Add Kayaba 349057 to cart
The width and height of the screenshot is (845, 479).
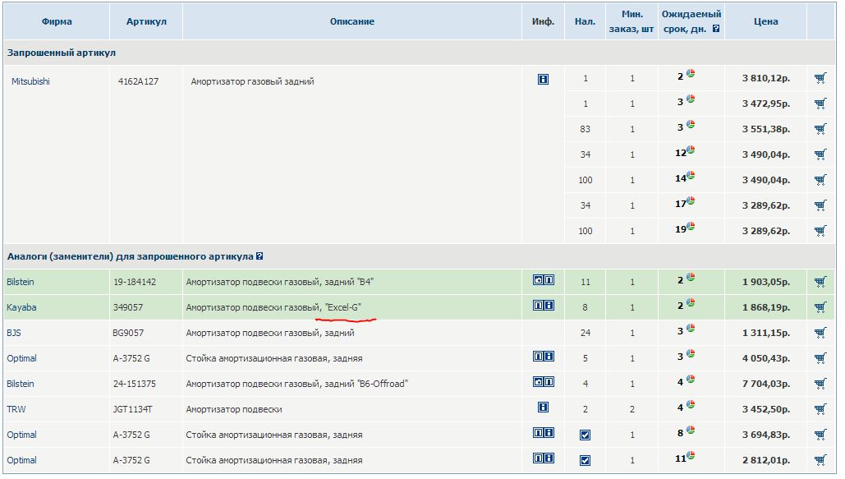click(x=820, y=307)
